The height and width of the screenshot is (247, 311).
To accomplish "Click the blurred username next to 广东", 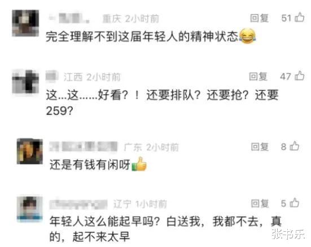I will pyautogui.click(x=84, y=147).
